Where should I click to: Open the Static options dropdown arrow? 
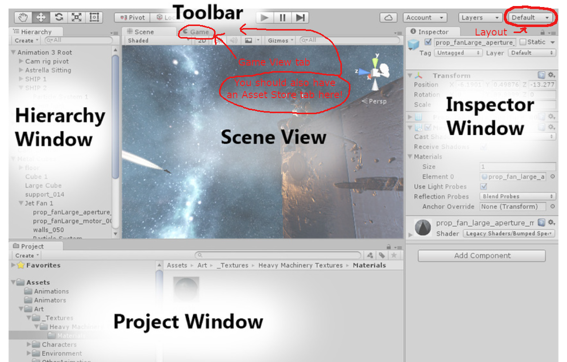click(x=552, y=42)
